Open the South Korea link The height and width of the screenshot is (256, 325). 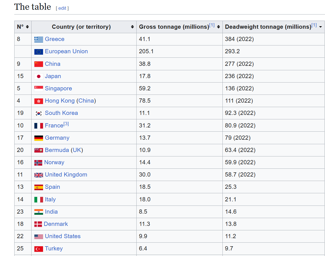[x=61, y=113]
